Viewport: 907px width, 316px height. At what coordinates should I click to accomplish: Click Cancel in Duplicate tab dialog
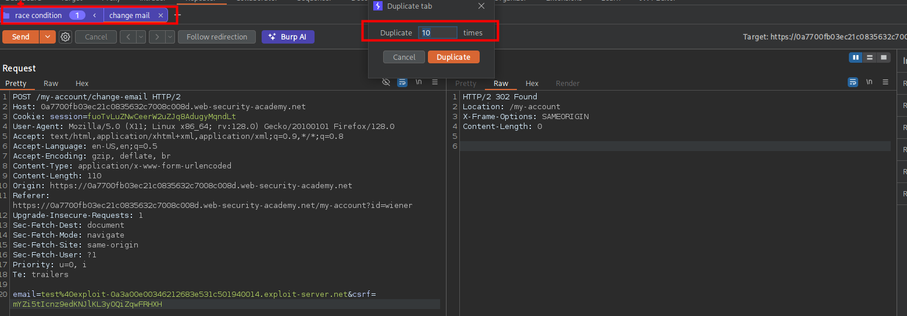(x=404, y=57)
